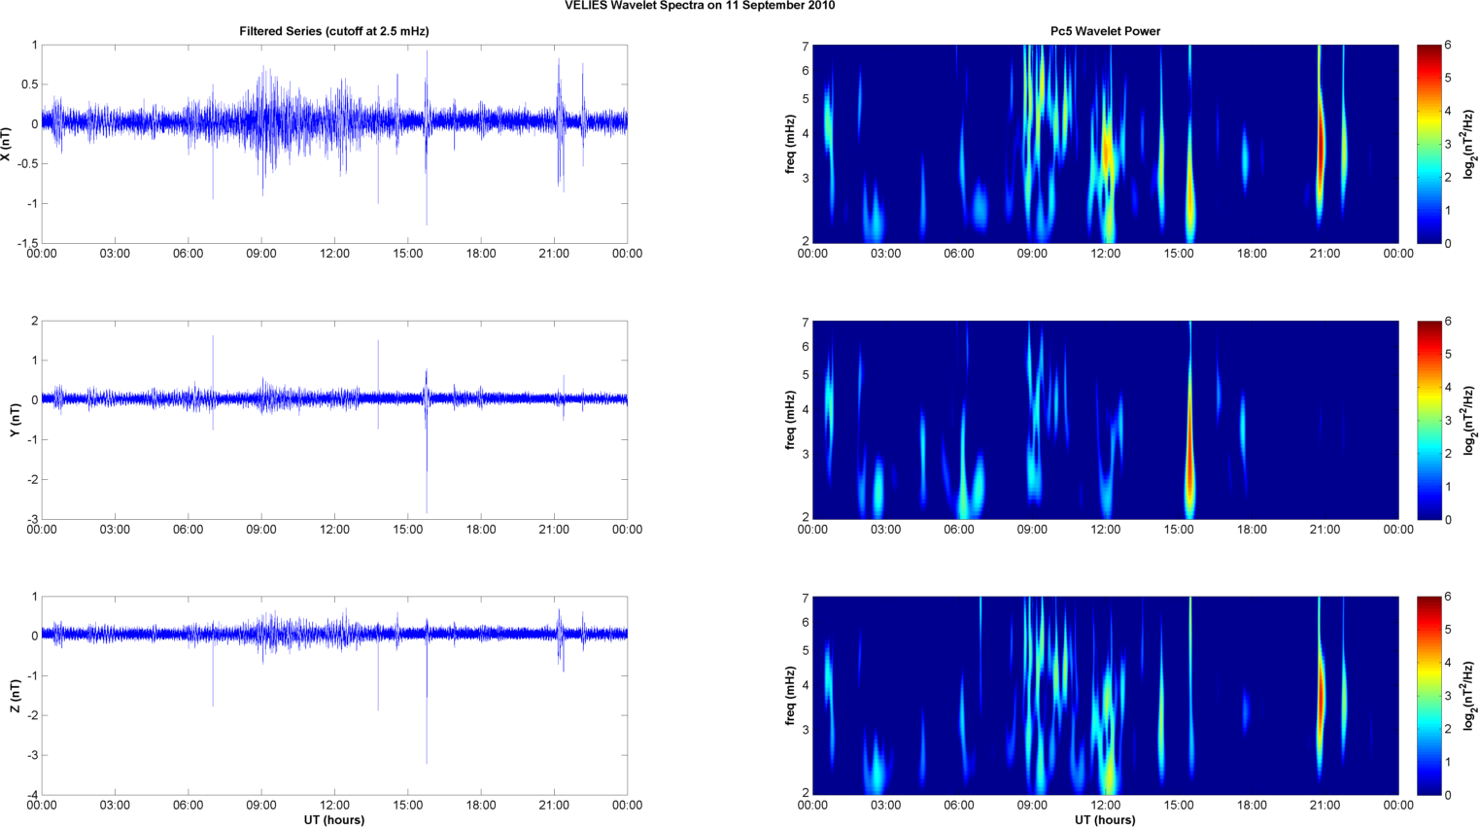Select the "Pc5 Wavelet Power" heading

point(1105,31)
